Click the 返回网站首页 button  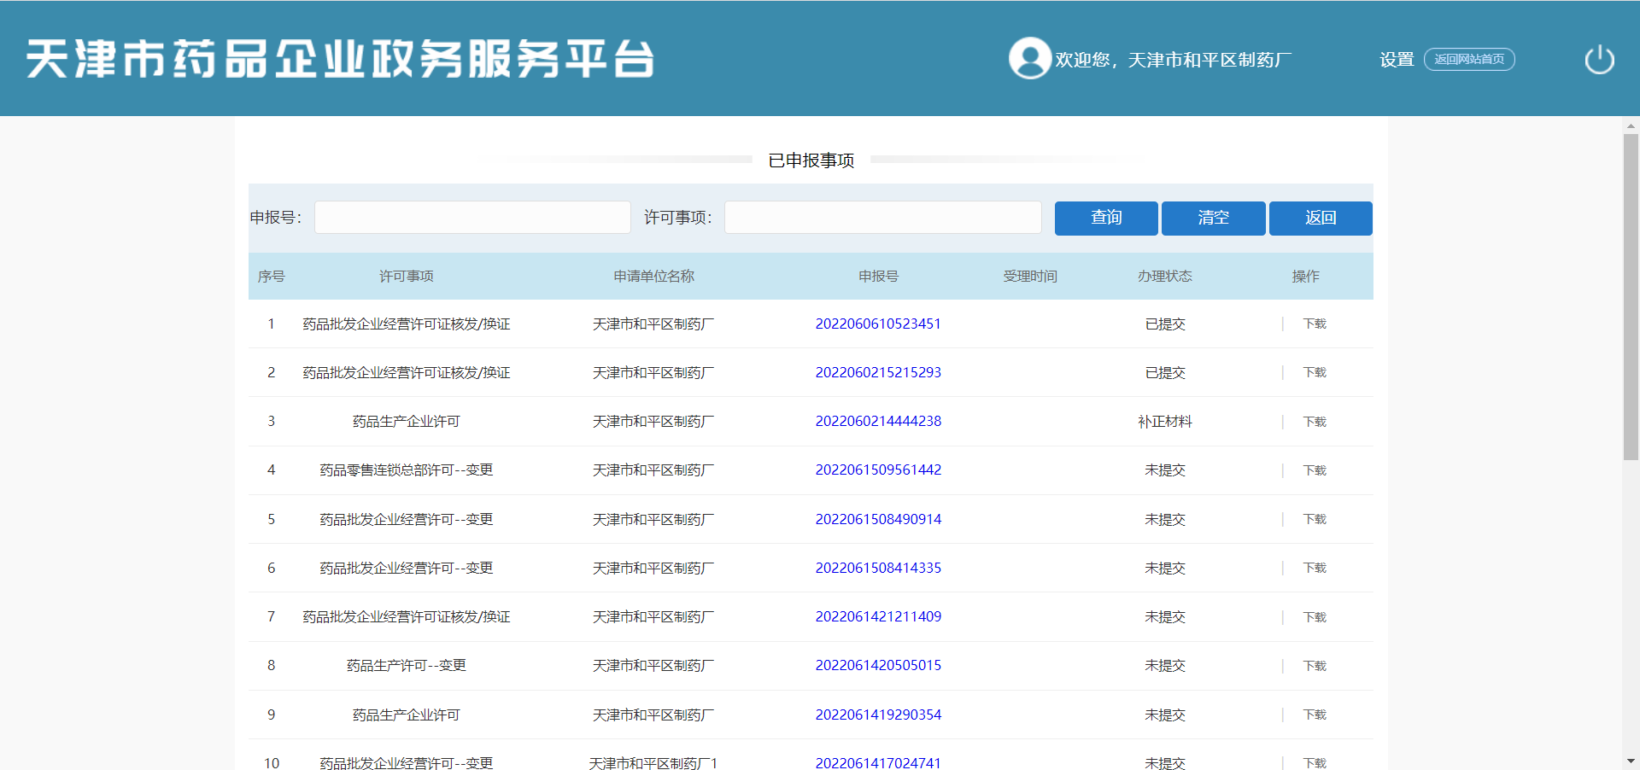pos(1468,60)
